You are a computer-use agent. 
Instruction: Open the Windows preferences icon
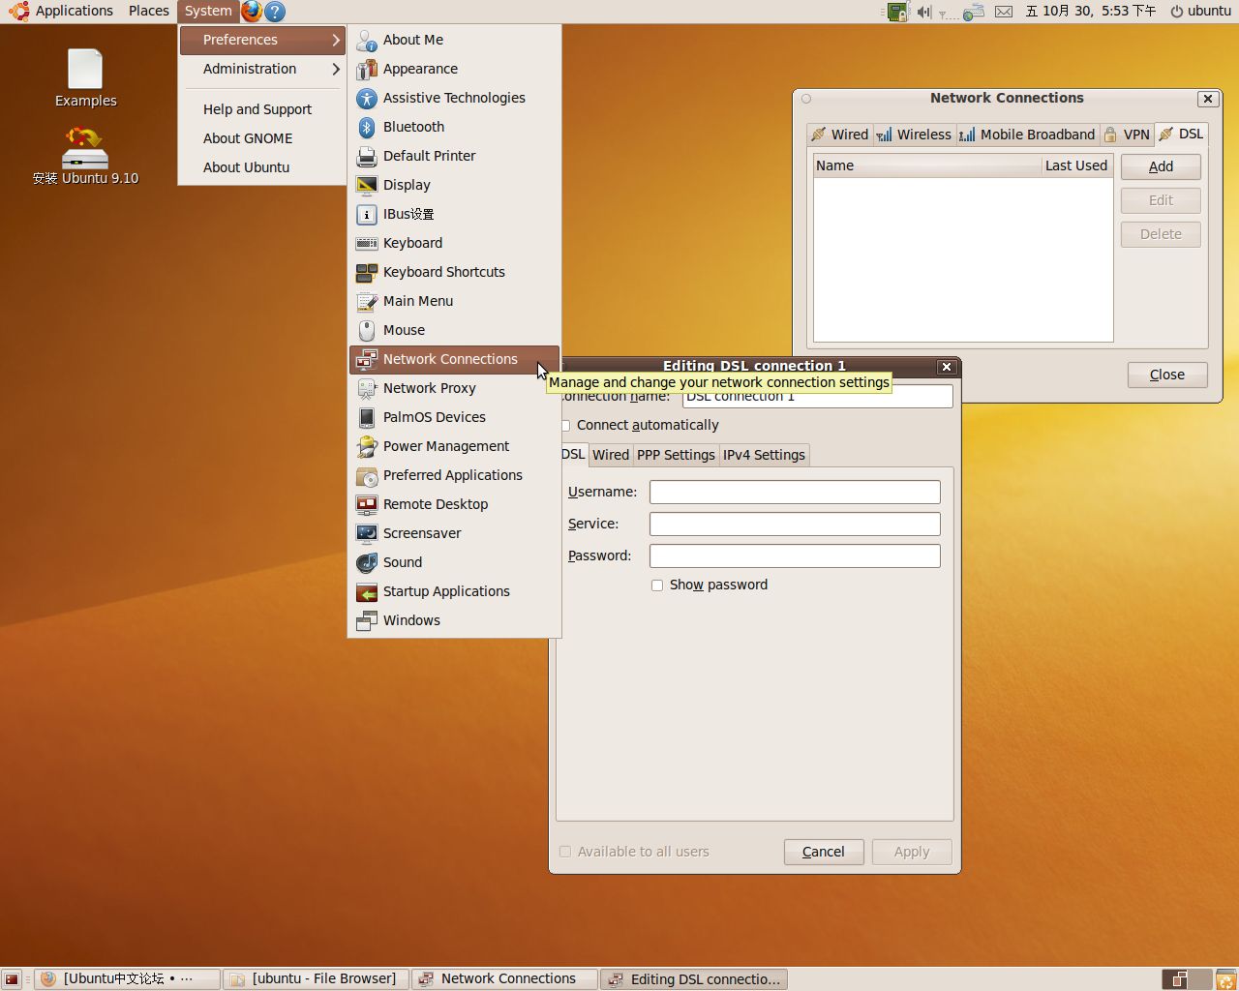(366, 621)
